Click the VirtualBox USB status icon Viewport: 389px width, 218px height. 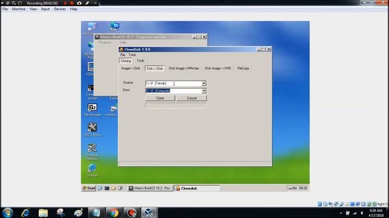[x=342, y=204]
